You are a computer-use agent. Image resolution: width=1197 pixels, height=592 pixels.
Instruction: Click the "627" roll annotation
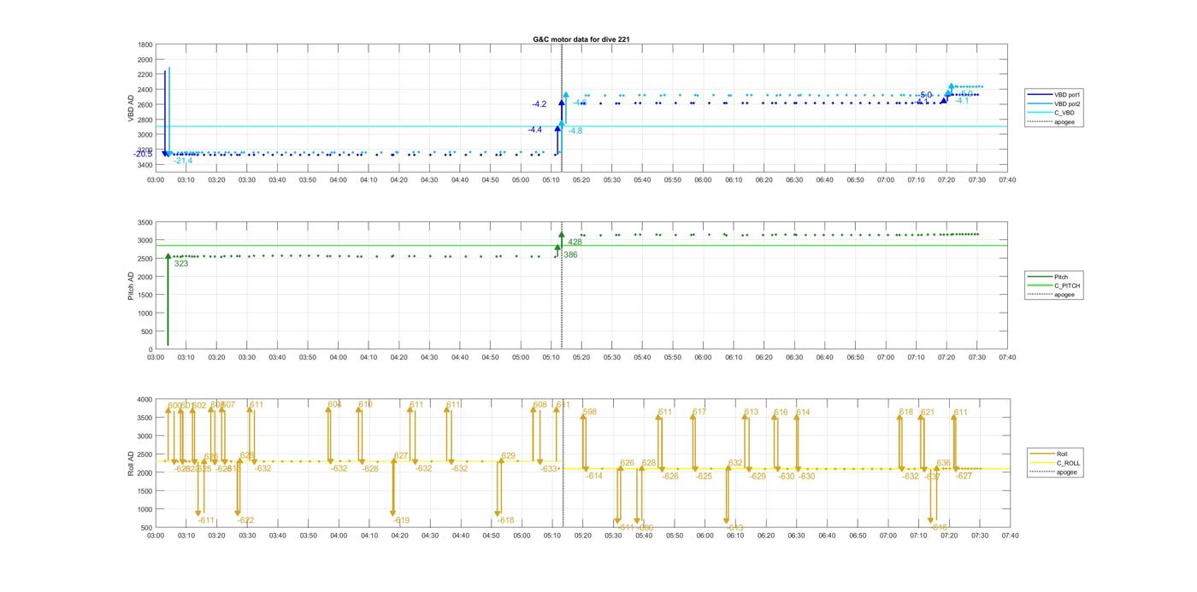pyautogui.click(x=401, y=456)
